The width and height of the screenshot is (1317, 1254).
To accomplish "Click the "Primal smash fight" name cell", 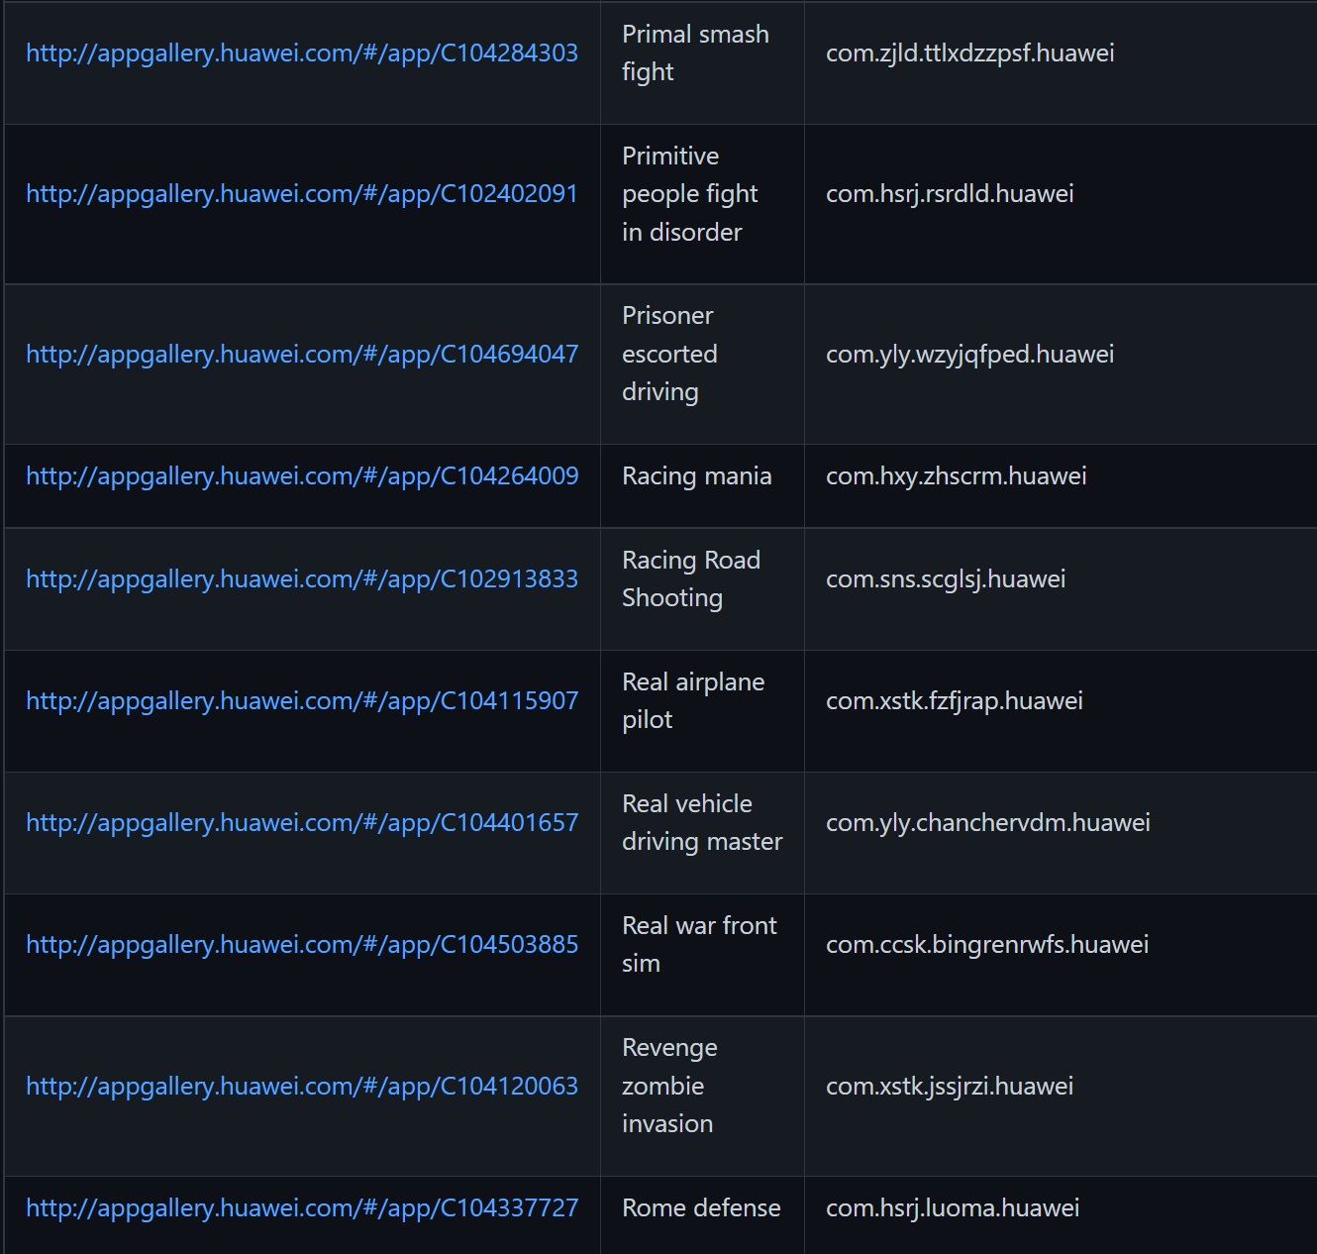I will tap(695, 53).
